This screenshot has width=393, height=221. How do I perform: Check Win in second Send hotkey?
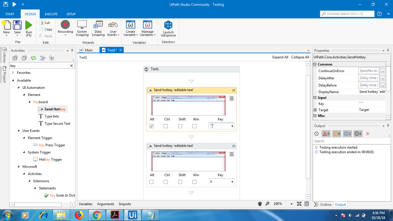pos(194,182)
